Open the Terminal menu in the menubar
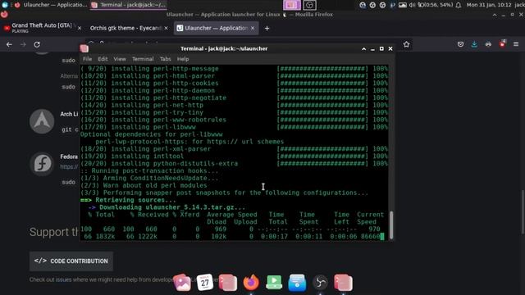The height and width of the screenshot is (295, 525). pos(143,59)
